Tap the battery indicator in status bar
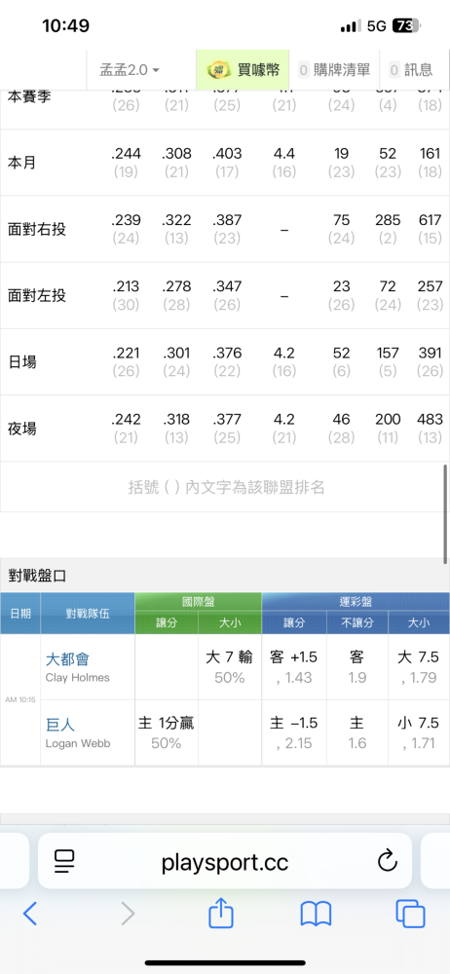The height and width of the screenshot is (974, 450). pyautogui.click(x=407, y=26)
